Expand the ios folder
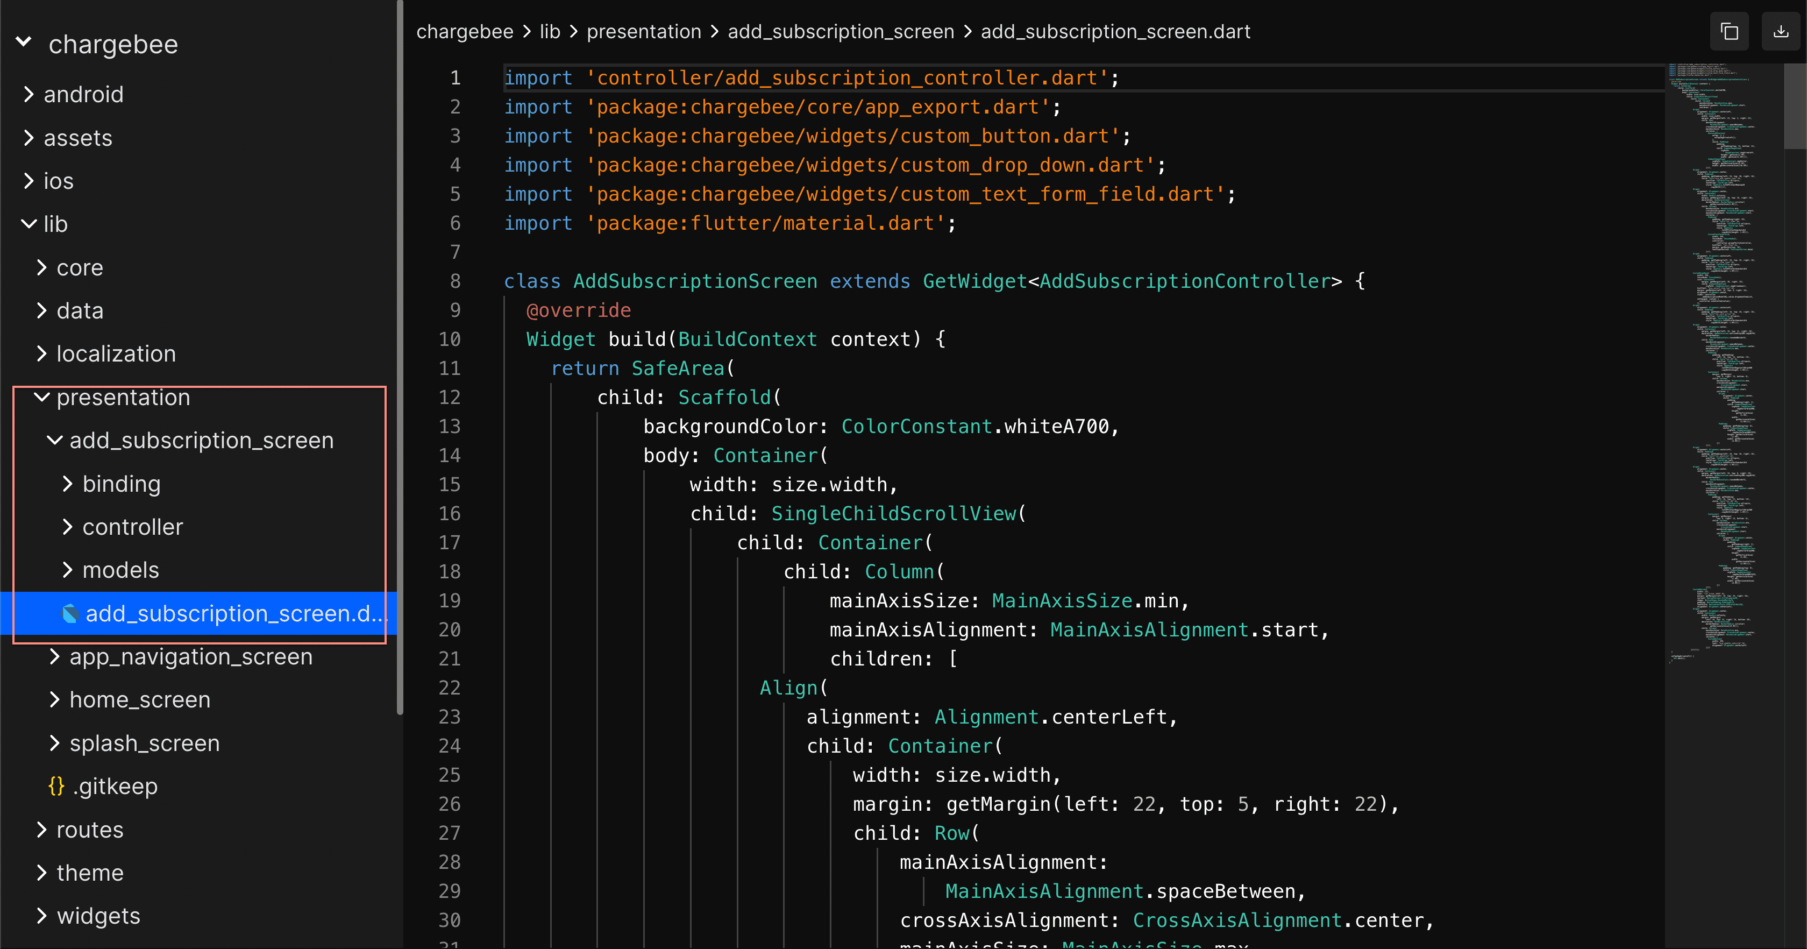 tap(29, 180)
